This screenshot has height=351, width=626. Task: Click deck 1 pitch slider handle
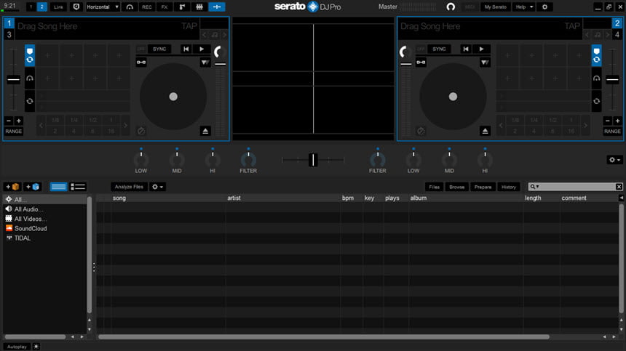coord(13,80)
